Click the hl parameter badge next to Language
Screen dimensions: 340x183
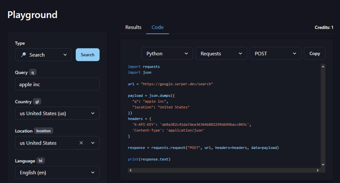pos(41,161)
